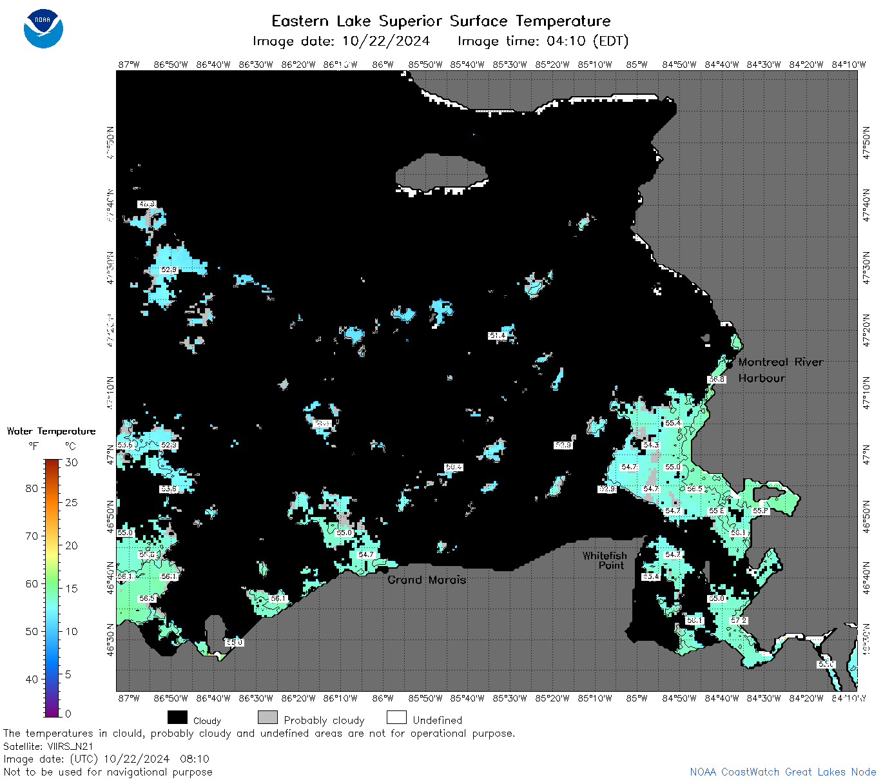
Task: Click the Water Temperature legend heading
Action: [51, 431]
